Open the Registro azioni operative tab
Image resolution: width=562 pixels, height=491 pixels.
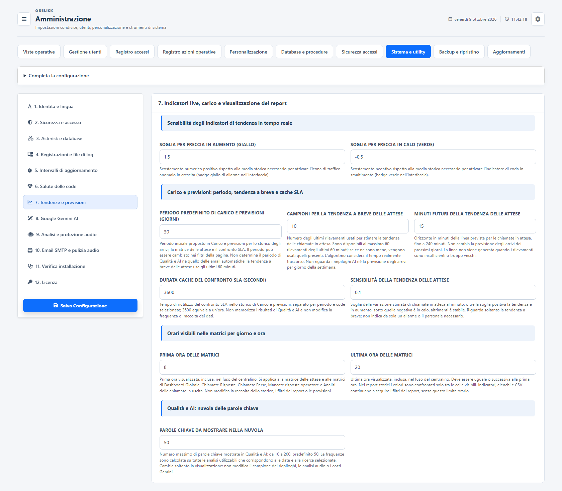189,52
